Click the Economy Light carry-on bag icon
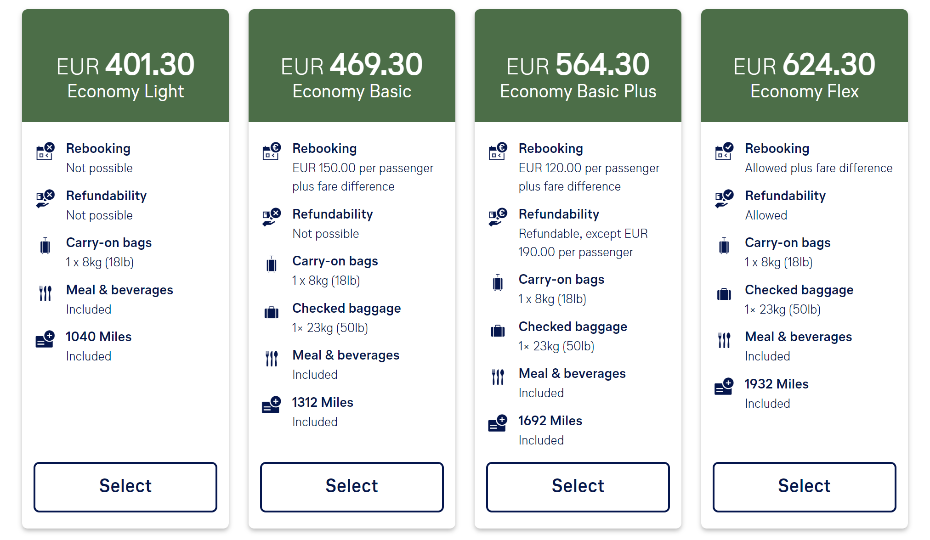Screen dimensions: 930x540 tap(45, 246)
